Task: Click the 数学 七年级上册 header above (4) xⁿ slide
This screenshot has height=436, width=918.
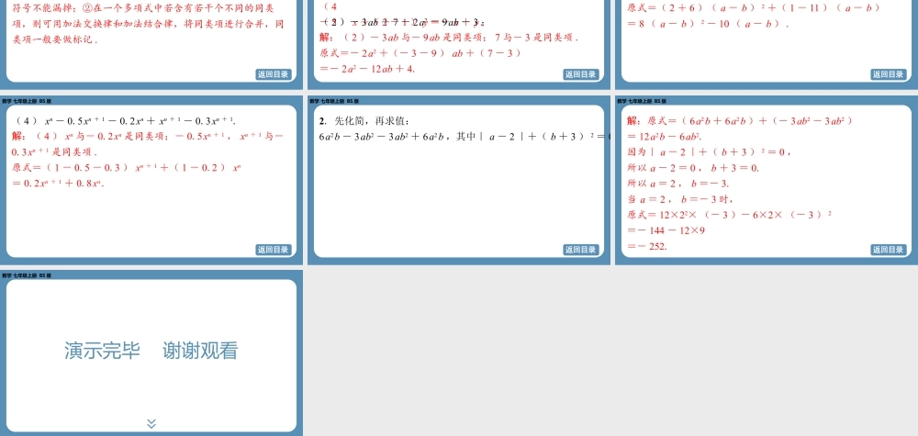Action: 27,100
